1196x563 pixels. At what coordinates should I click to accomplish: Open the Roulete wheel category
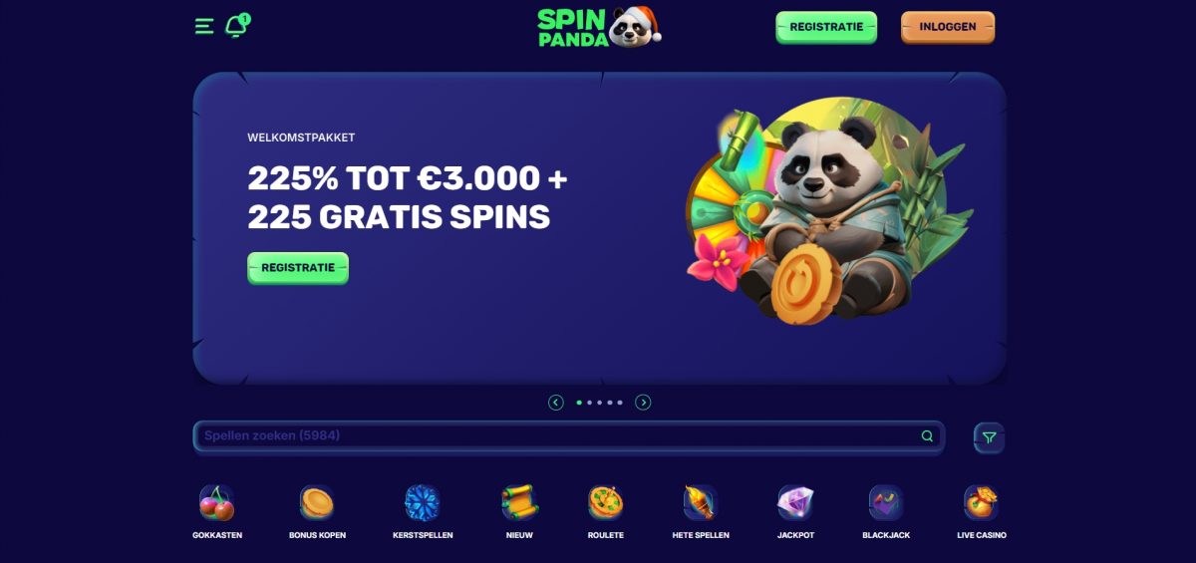[x=606, y=503]
